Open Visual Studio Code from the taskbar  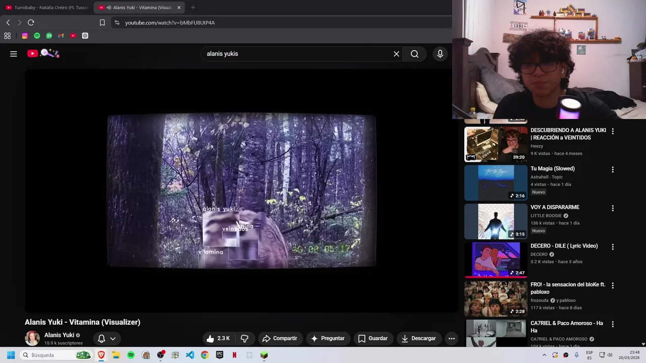pos(190,355)
